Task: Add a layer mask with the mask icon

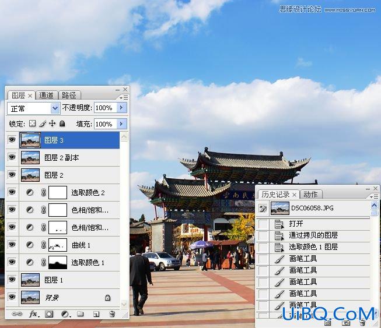Action: point(49,314)
